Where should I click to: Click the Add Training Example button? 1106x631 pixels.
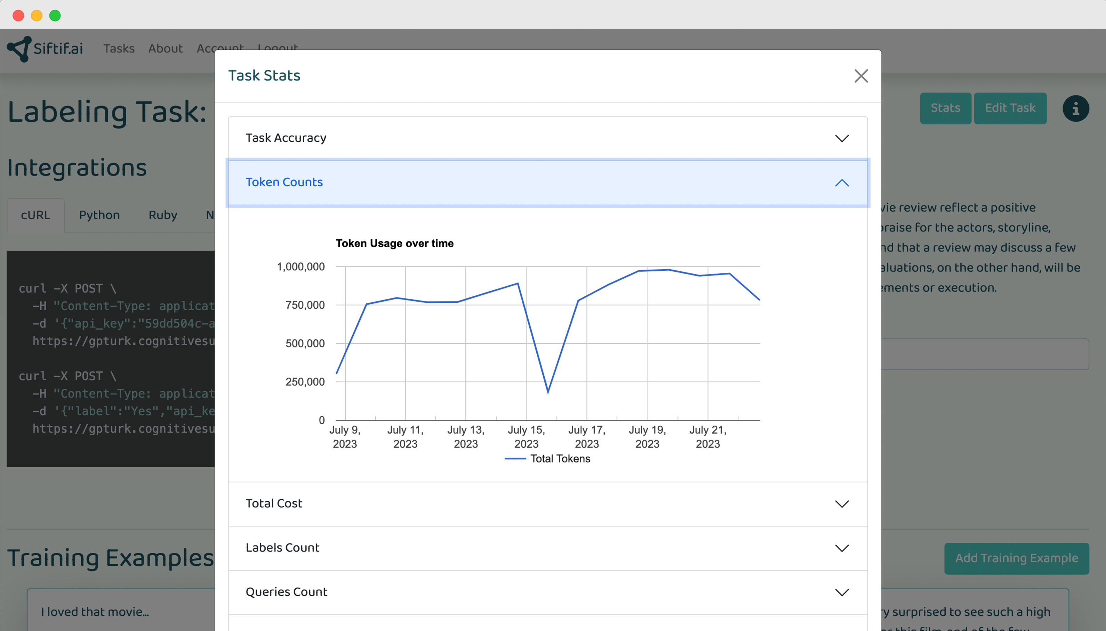[x=1016, y=558]
